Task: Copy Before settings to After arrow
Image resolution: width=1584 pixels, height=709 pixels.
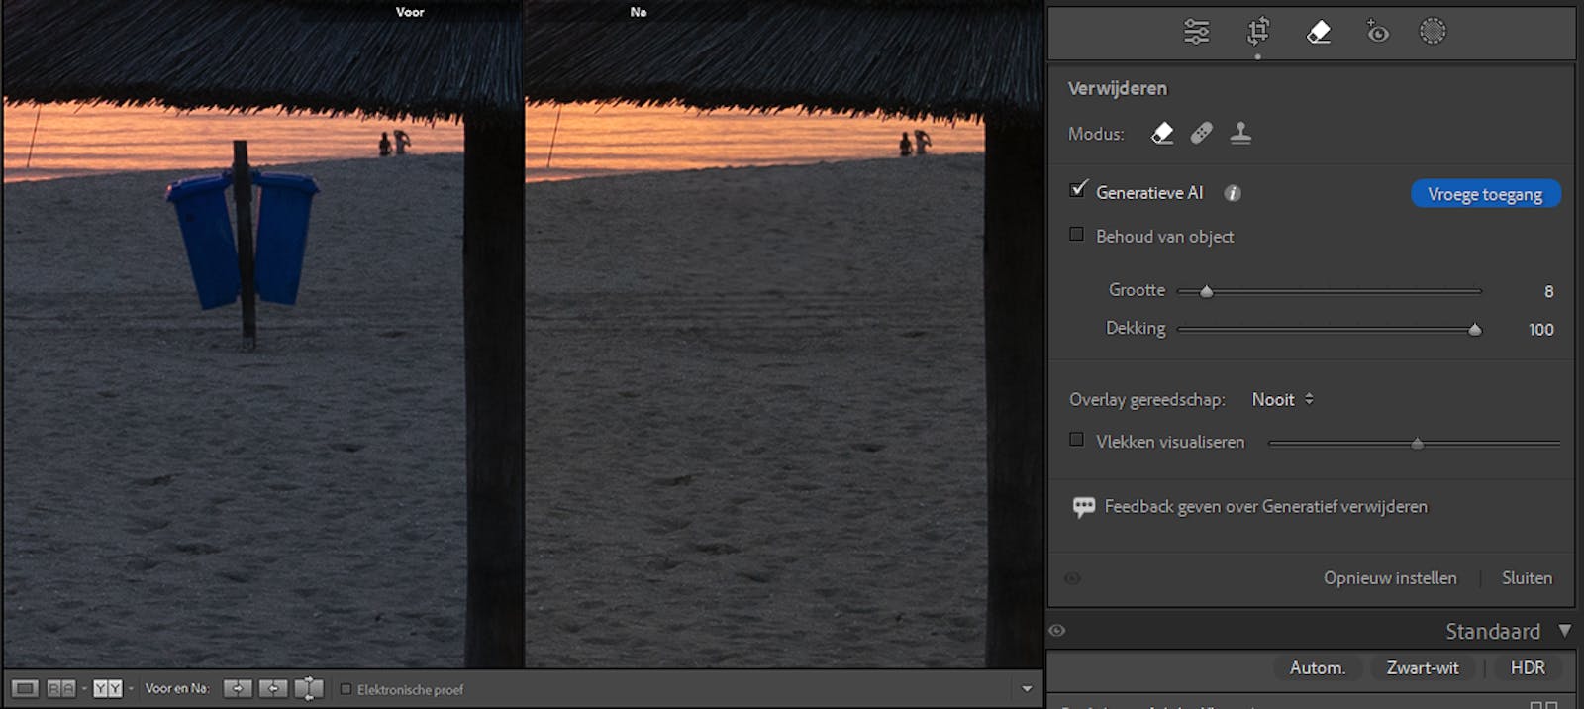Action: pyautogui.click(x=238, y=688)
